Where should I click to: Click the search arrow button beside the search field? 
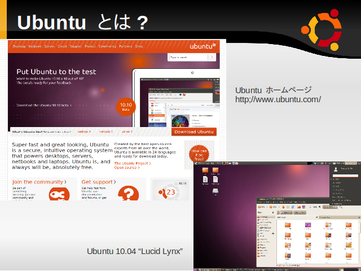[x=212, y=57]
